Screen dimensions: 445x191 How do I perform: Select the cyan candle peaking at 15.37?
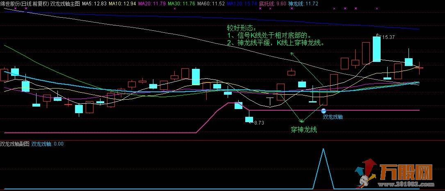pos(377,49)
